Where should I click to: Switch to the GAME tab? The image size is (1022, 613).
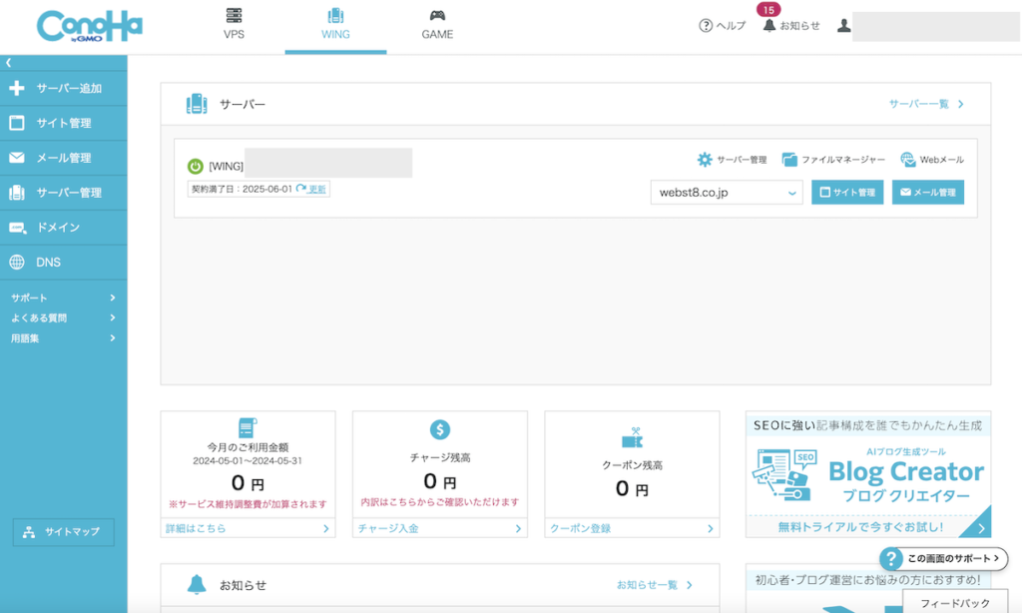pyautogui.click(x=437, y=22)
